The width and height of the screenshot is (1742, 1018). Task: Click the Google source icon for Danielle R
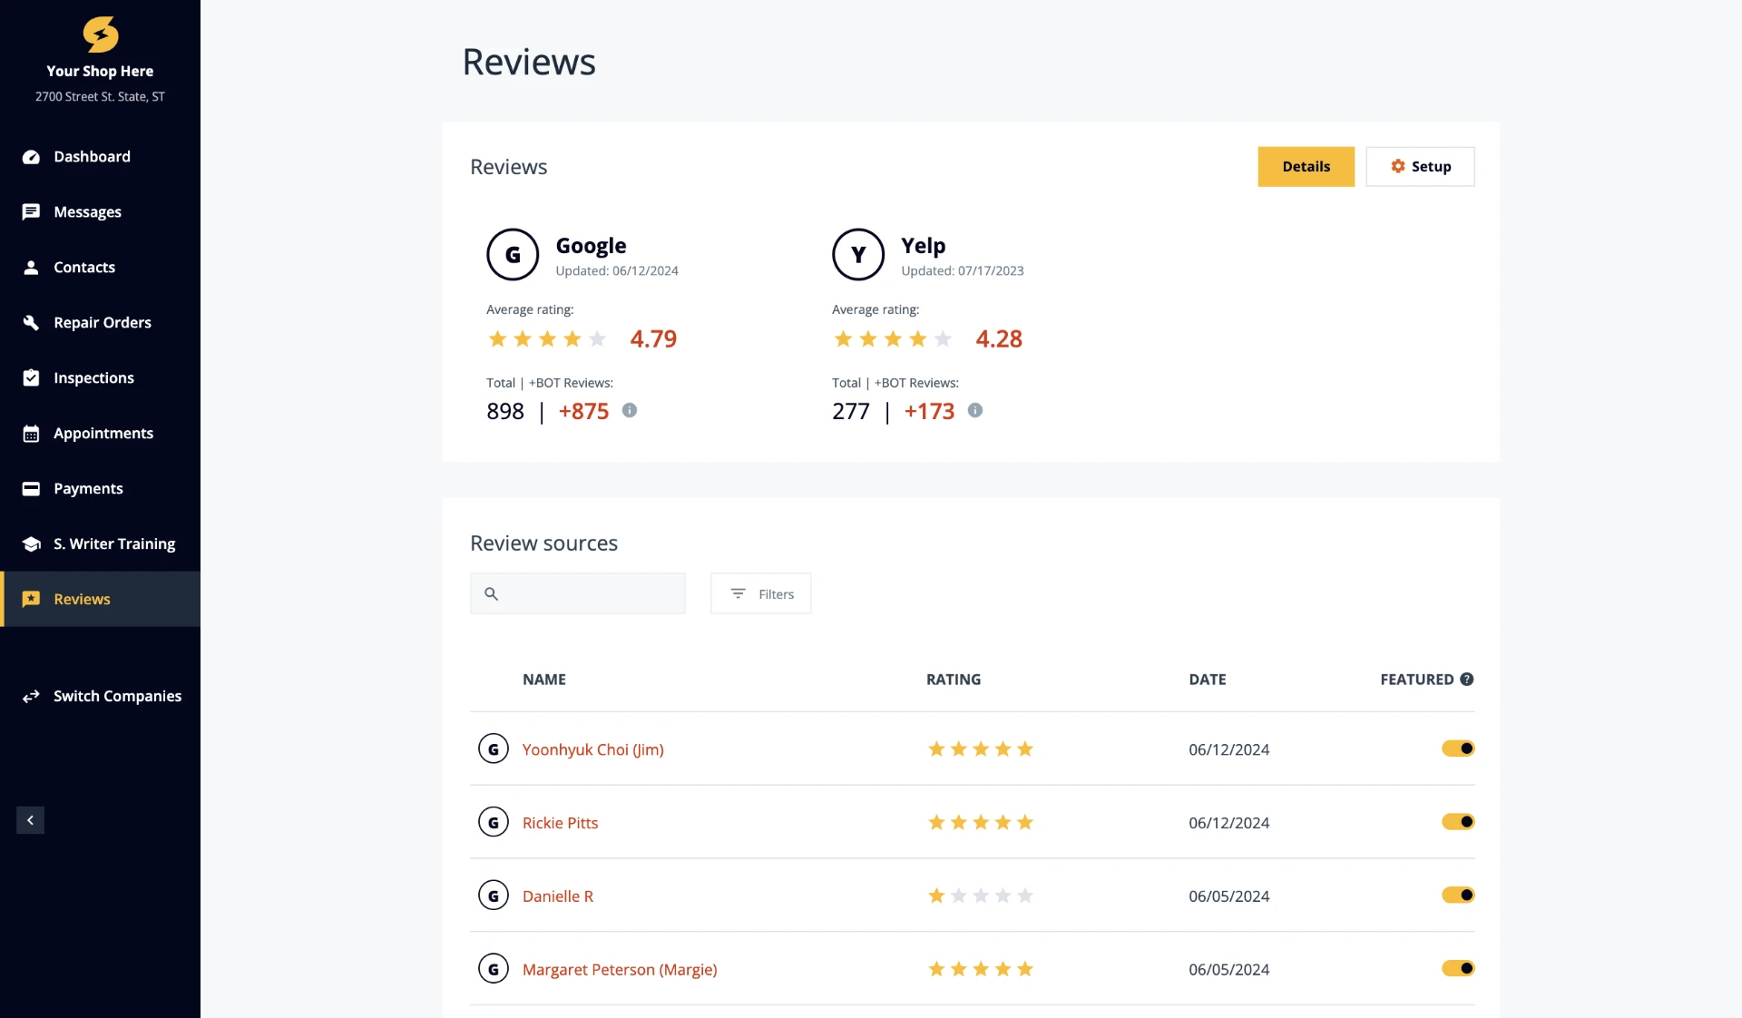[494, 896]
